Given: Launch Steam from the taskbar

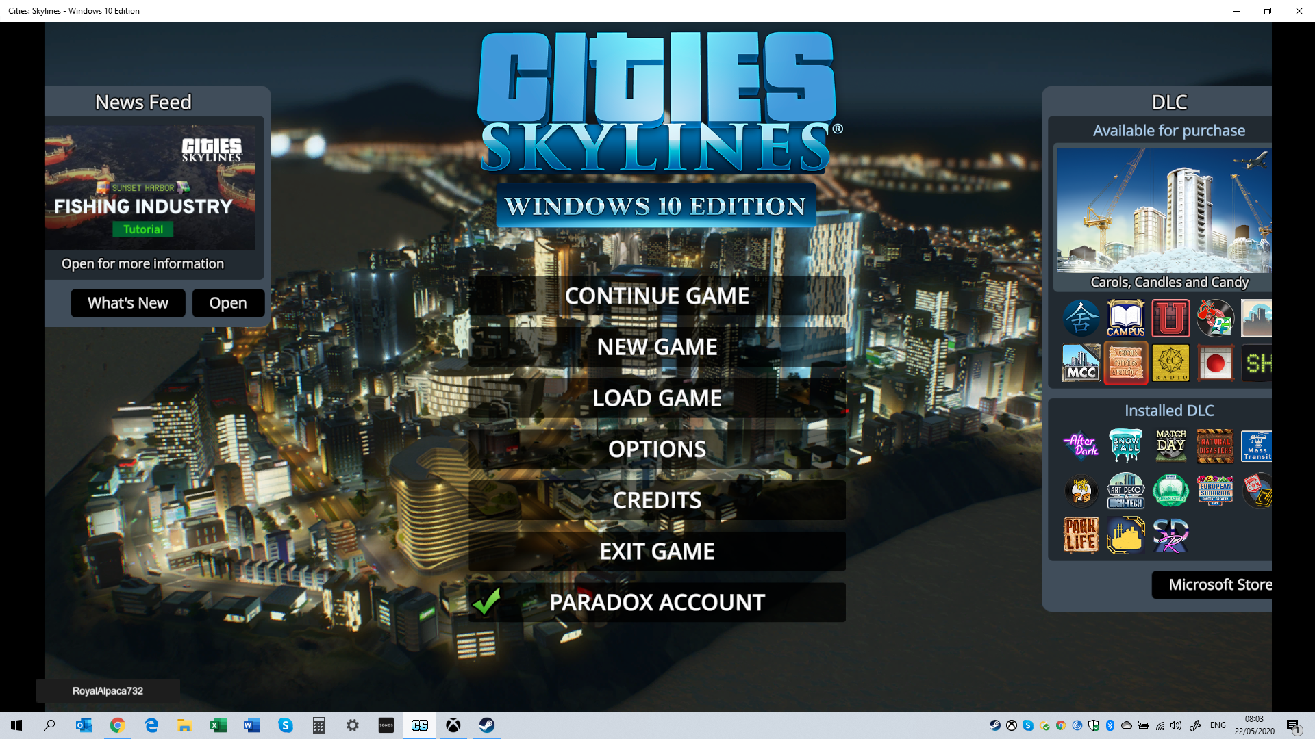Looking at the screenshot, I should click(x=487, y=725).
